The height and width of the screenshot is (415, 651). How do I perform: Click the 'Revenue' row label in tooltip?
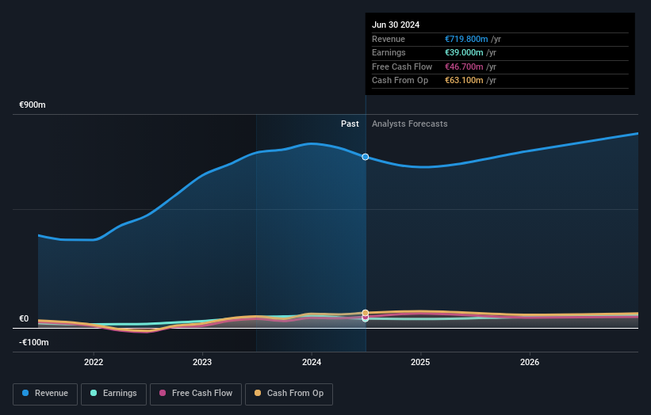(x=389, y=39)
